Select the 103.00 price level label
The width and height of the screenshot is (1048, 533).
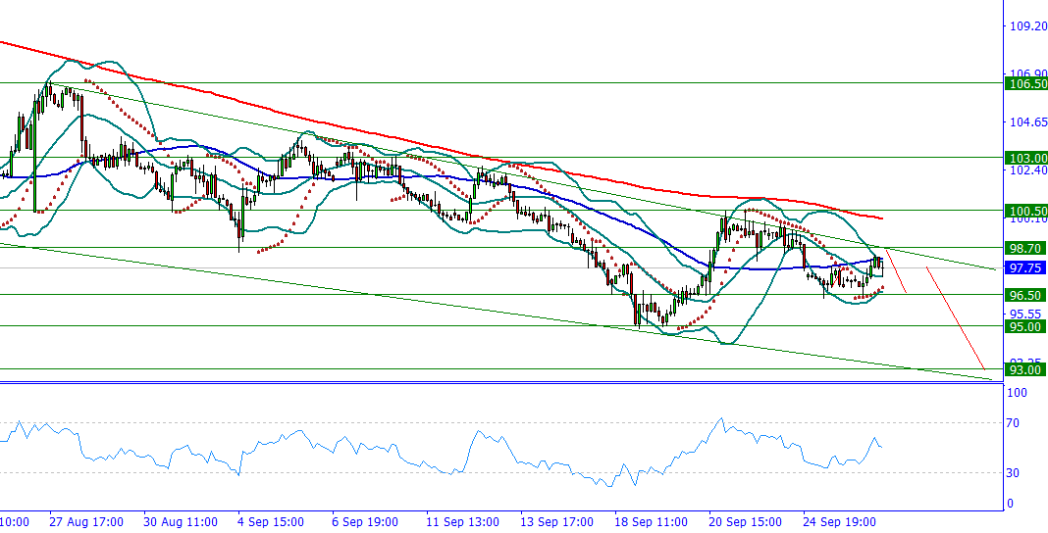click(x=1026, y=158)
